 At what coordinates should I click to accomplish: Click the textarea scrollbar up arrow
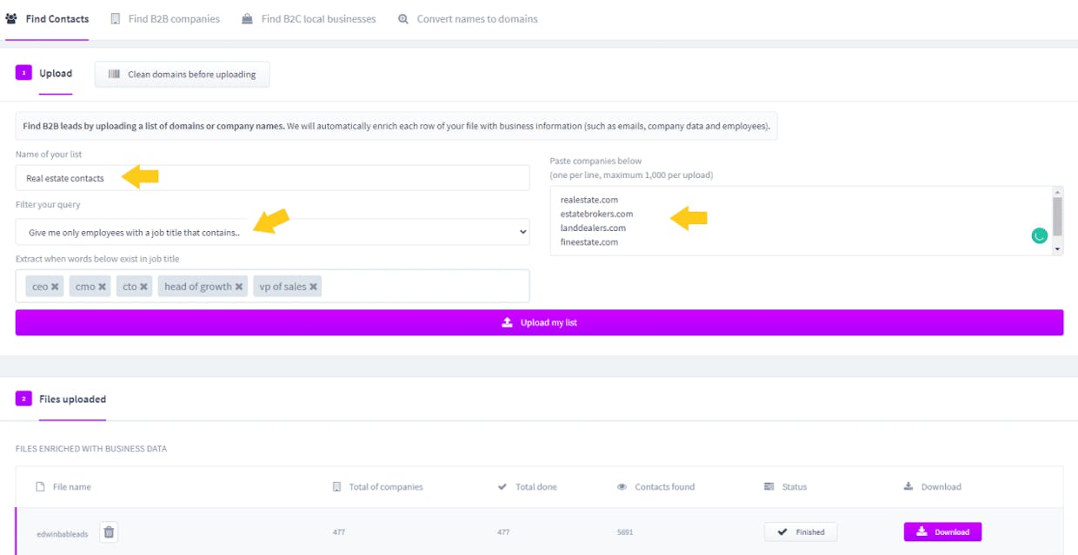tap(1057, 192)
